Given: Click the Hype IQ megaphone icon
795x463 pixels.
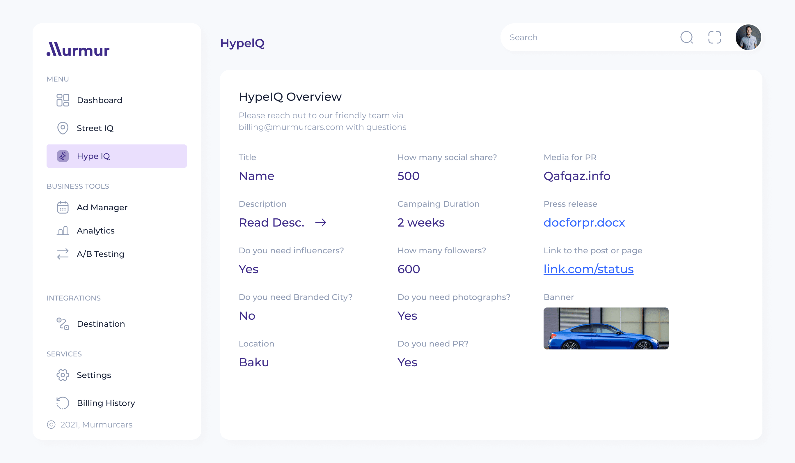Looking at the screenshot, I should tap(63, 156).
